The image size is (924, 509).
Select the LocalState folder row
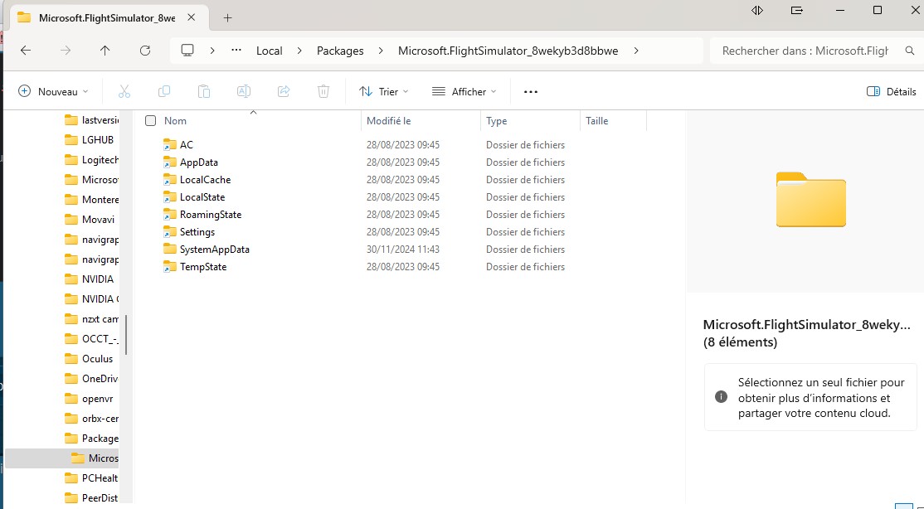coord(394,196)
